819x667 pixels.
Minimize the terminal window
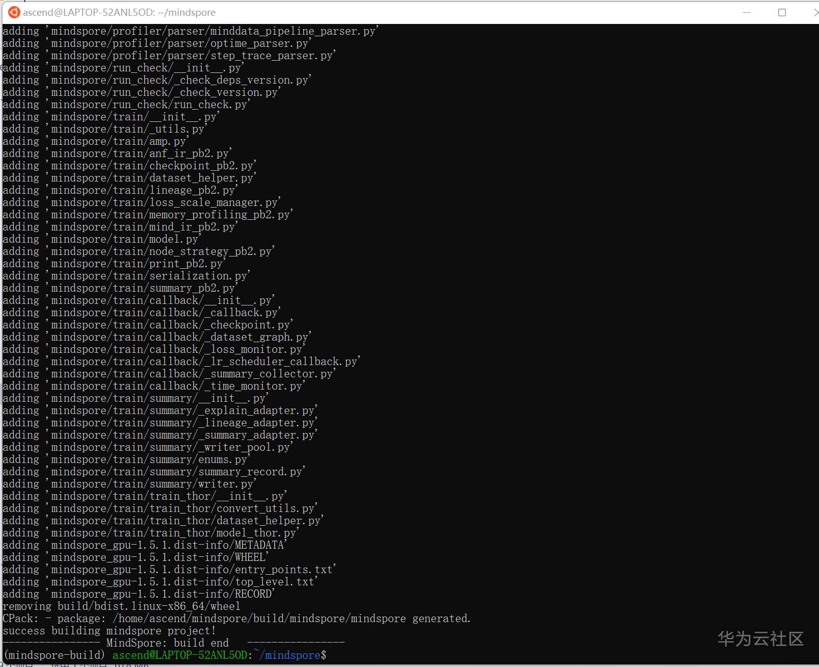(x=747, y=12)
